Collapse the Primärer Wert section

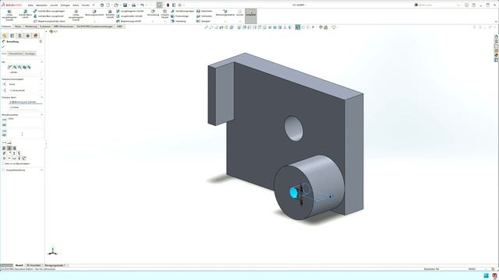click(41, 97)
